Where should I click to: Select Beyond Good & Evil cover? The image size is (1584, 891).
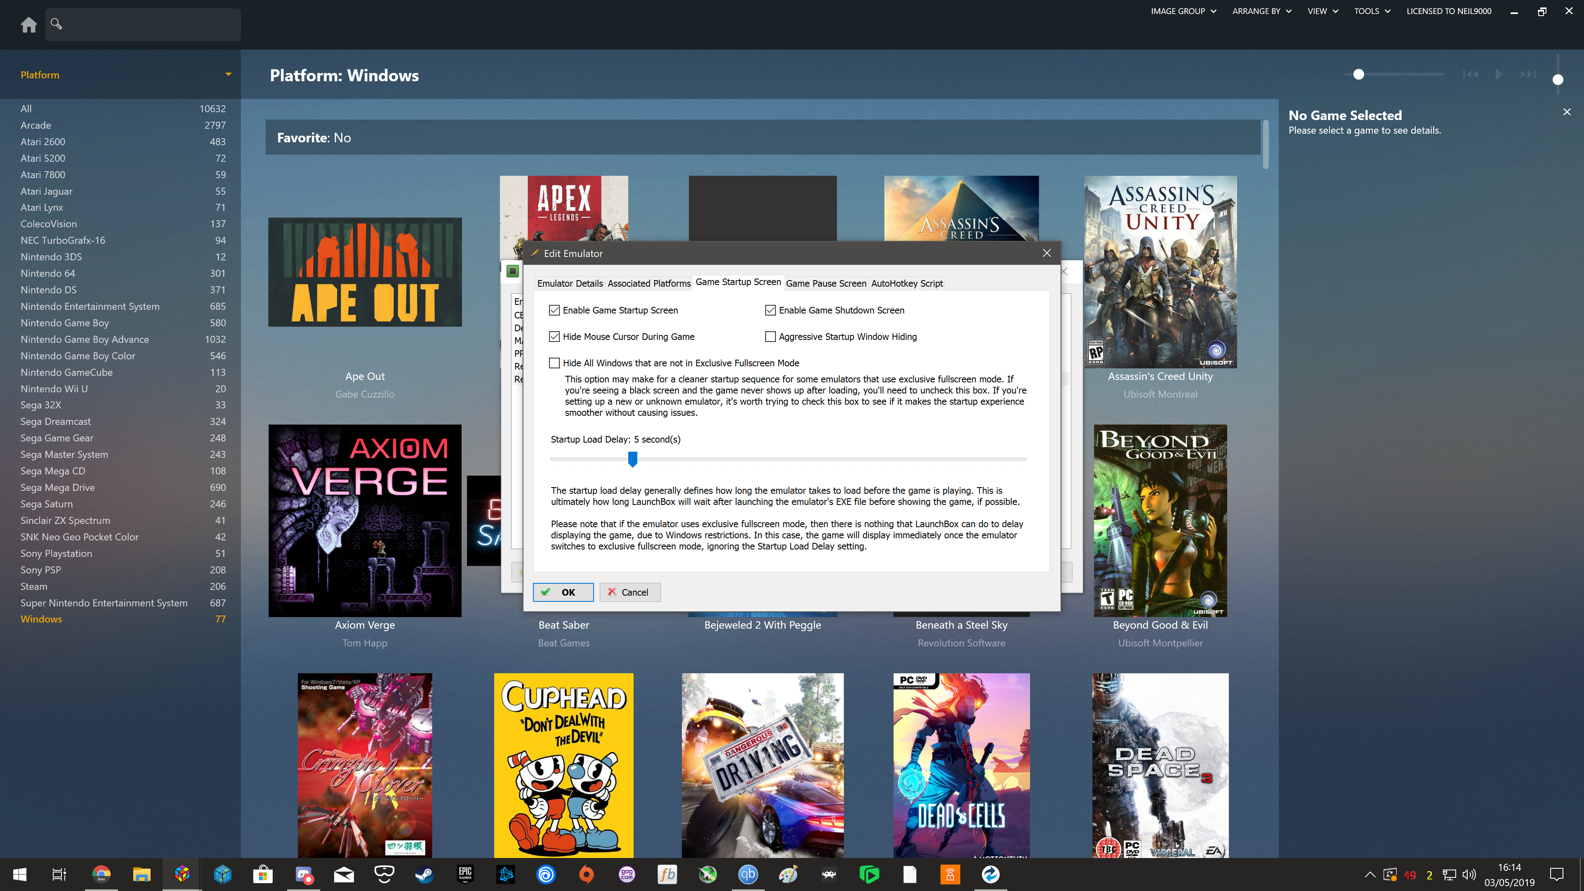[1160, 520]
